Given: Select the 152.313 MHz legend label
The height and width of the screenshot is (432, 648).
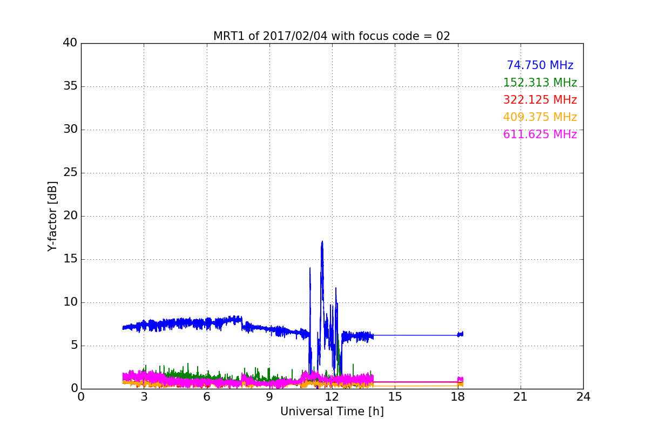Looking at the screenshot, I should 540,83.
